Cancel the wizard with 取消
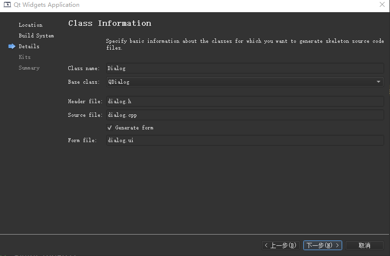 364,245
